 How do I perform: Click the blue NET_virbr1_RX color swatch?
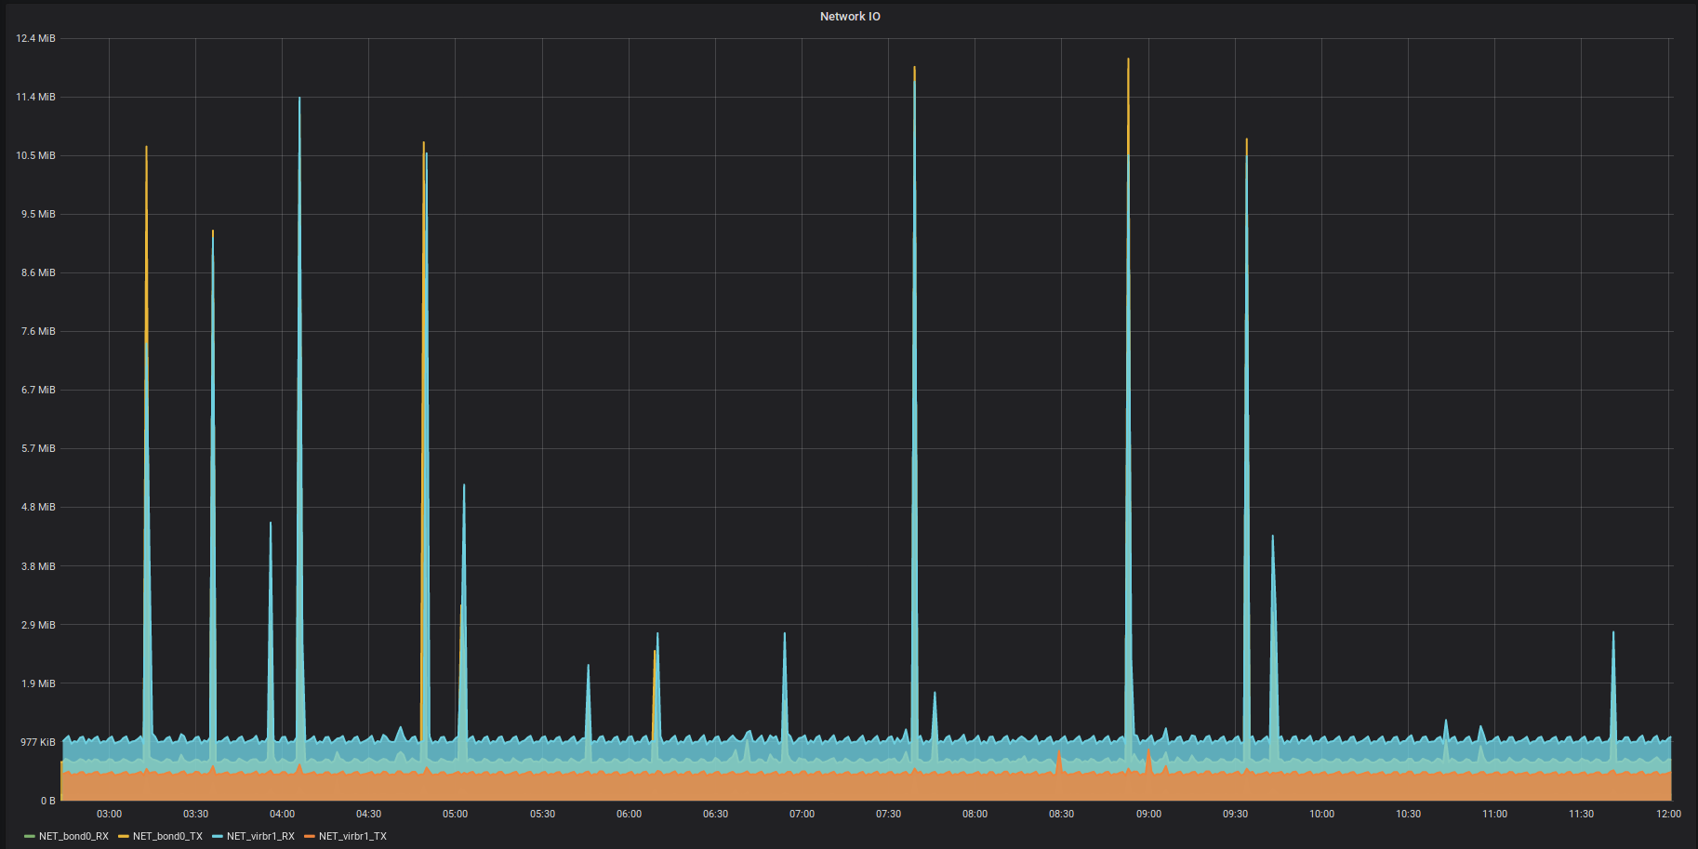(218, 836)
